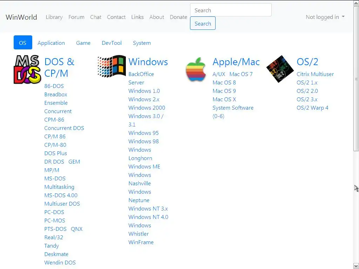This screenshot has width=359, height=269.
Task: Click the WinWorld brand link
Action: (21, 17)
